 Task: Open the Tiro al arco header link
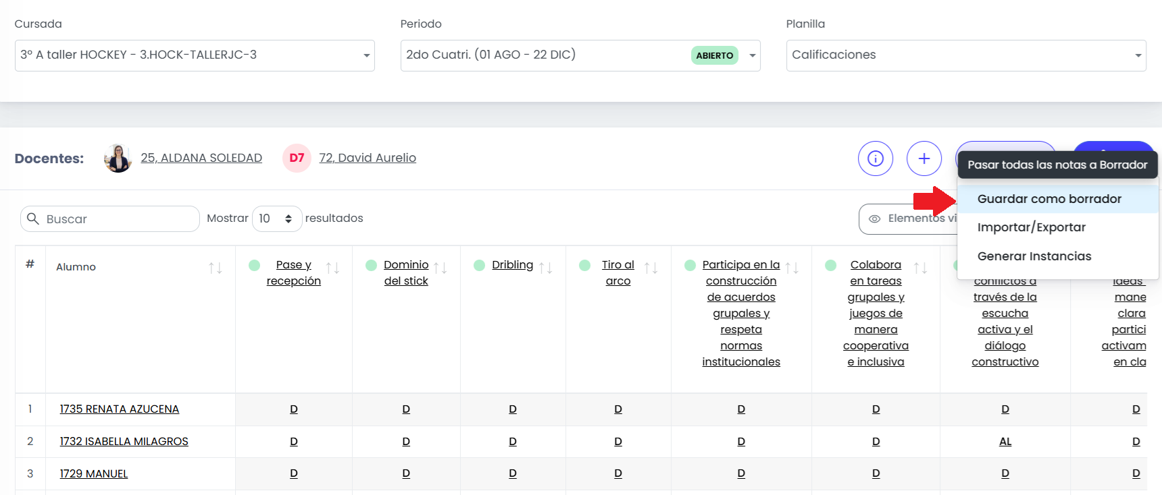(x=618, y=273)
